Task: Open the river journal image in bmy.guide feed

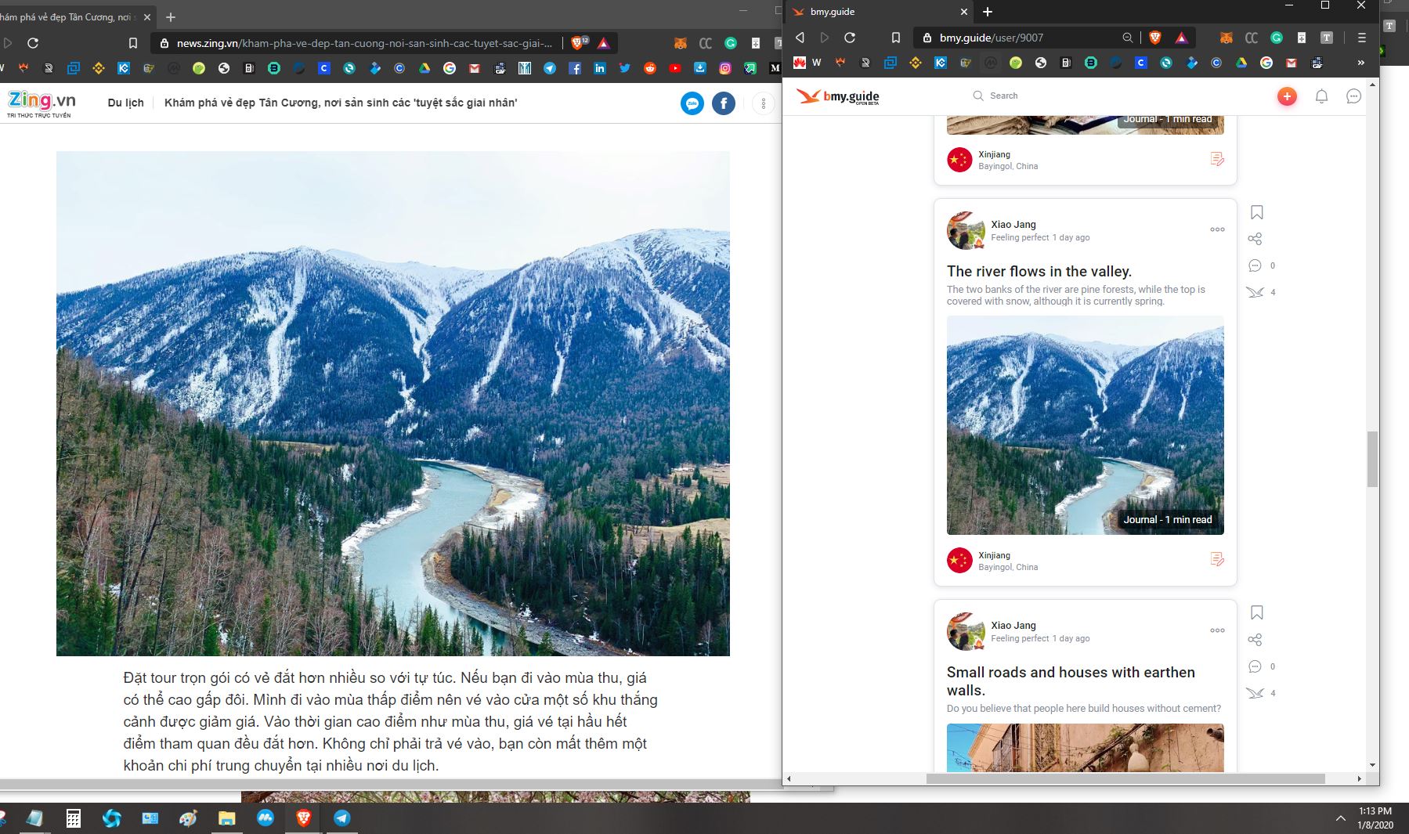Action: (1085, 425)
